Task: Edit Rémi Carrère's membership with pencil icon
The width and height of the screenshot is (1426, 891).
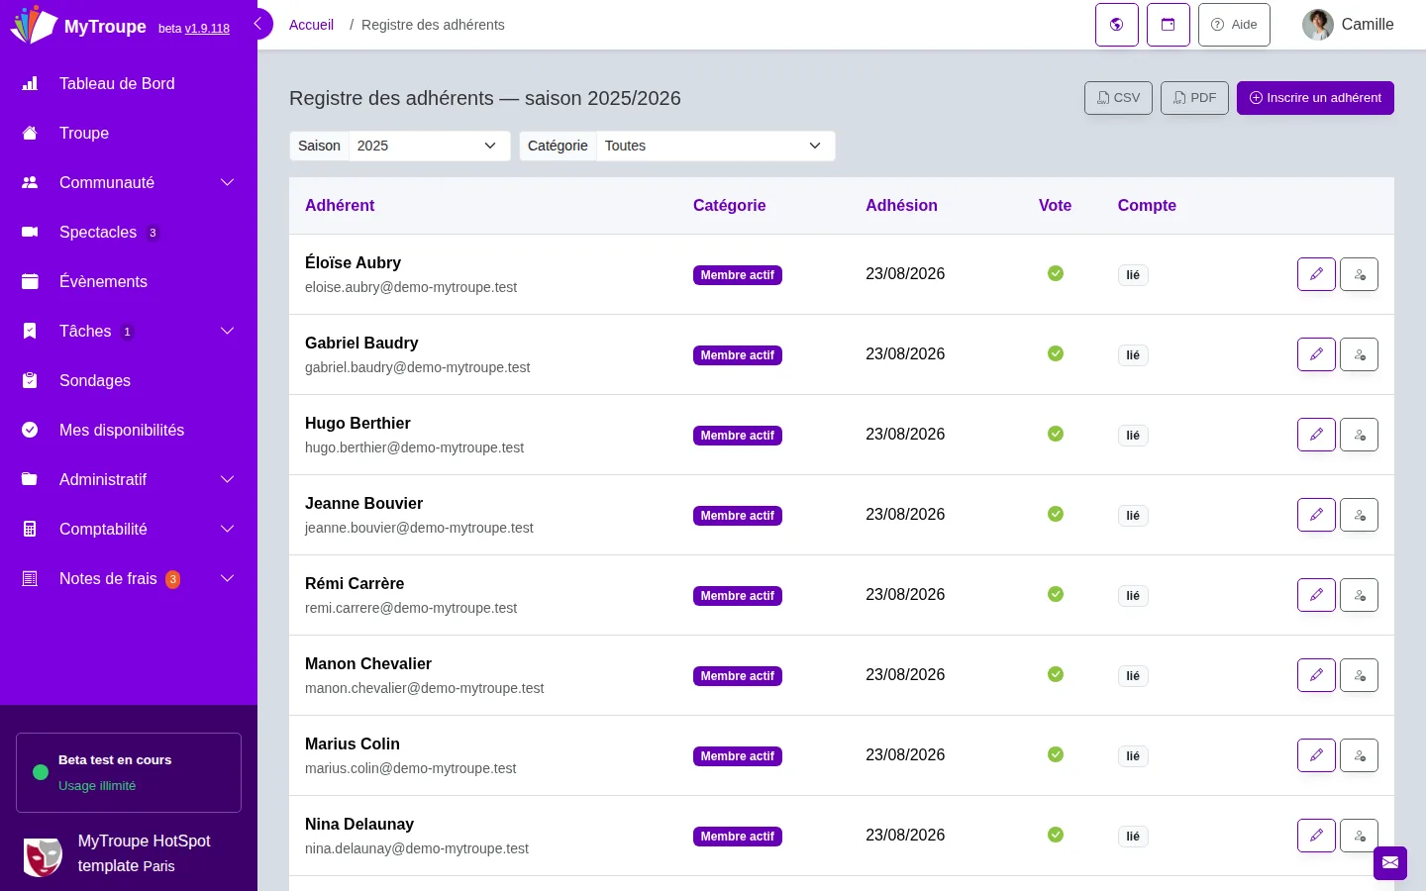Action: pos(1316,595)
